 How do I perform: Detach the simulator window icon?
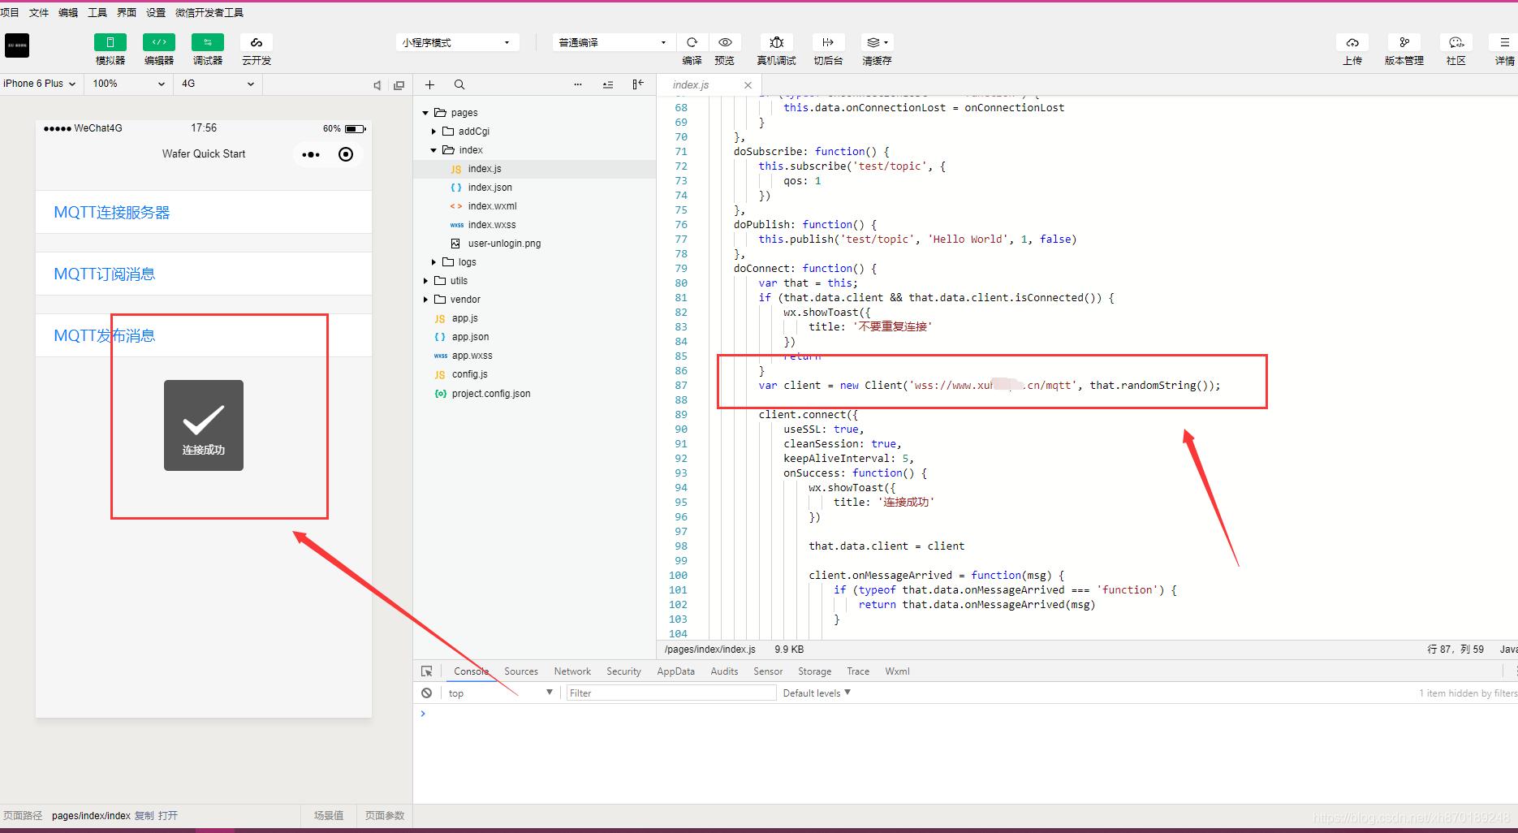399,84
